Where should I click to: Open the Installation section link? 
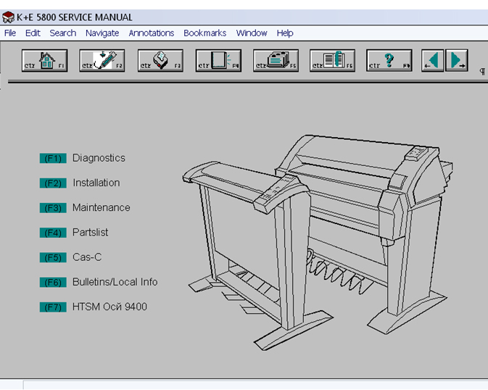96,183
